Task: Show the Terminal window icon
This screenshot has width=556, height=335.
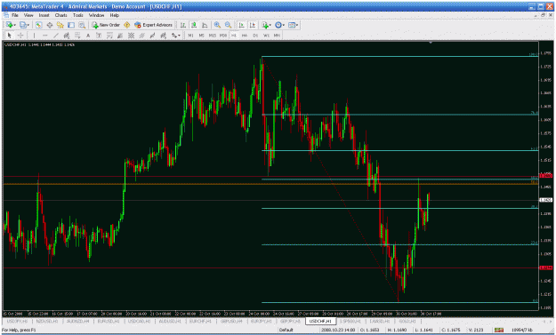Action: pyautogui.click(x=71, y=25)
